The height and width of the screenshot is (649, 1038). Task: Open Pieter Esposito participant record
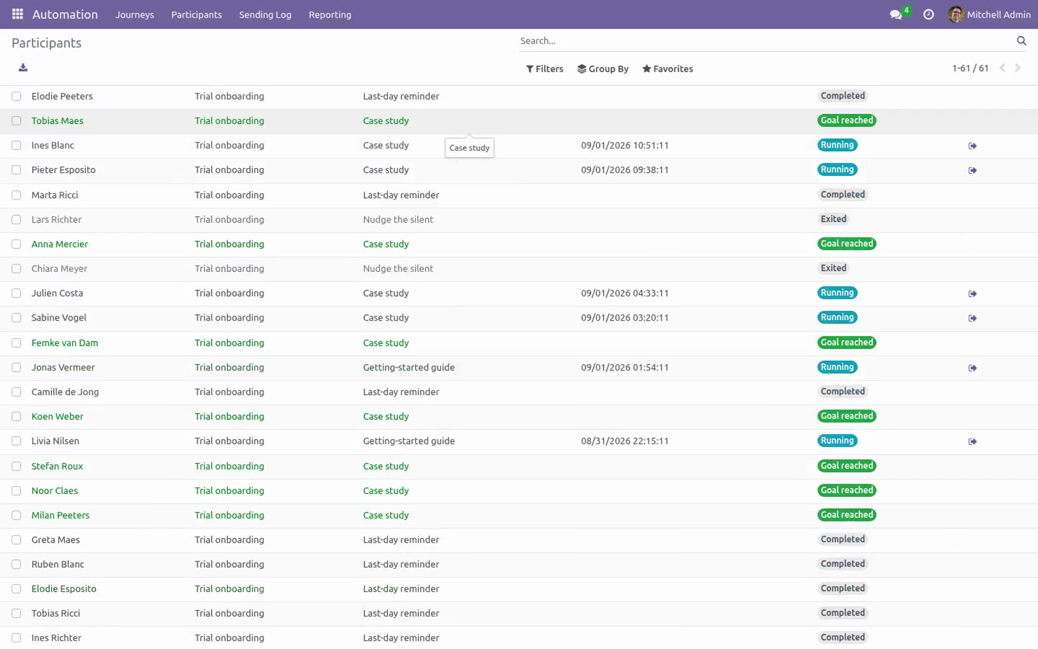tap(64, 170)
